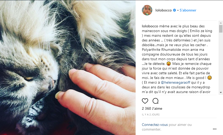The image size is (223, 135).
Task: Follow the account with S'abonner
Action: tap(188, 10)
